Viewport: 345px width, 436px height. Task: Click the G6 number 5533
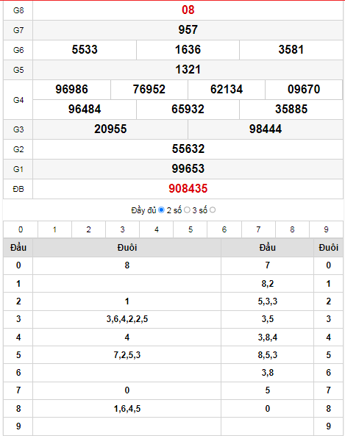coord(85,50)
